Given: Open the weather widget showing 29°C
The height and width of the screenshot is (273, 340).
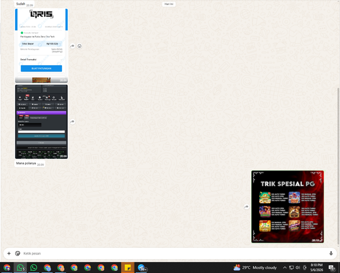Looking at the screenshot, I should (x=255, y=268).
